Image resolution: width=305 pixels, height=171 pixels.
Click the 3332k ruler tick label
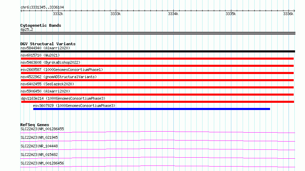tap(58, 14)
